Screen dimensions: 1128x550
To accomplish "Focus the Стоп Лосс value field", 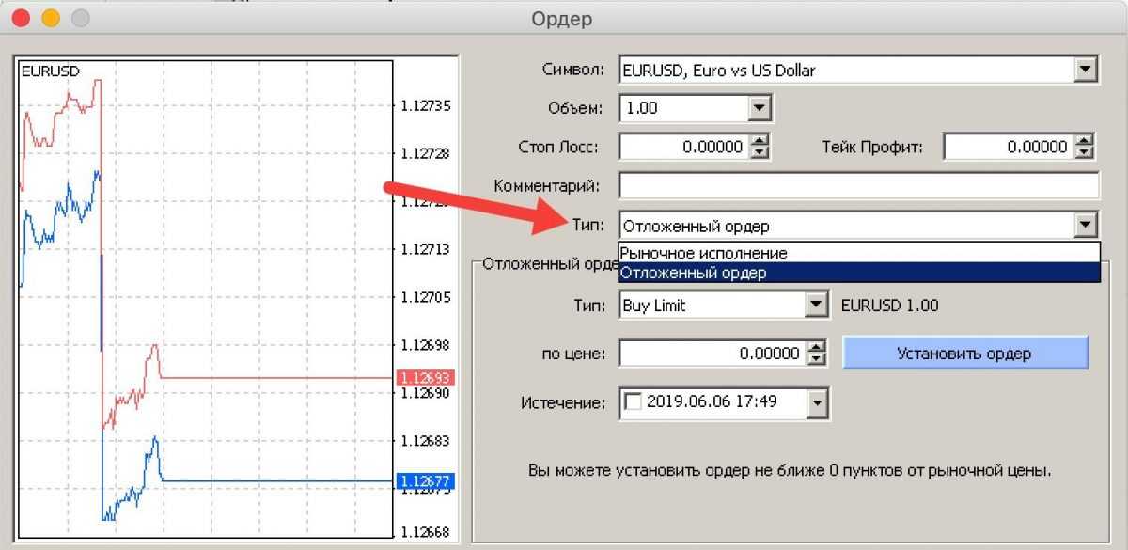I will (x=684, y=148).
